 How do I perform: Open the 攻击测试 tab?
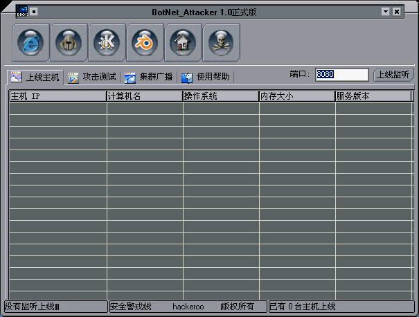[x=93, y=77]
